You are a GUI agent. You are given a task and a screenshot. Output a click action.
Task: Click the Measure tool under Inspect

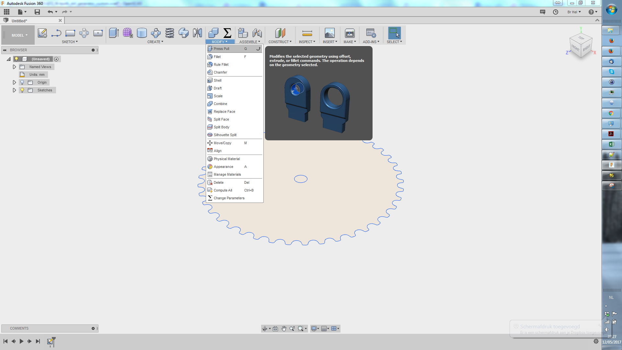click(307, 33)
